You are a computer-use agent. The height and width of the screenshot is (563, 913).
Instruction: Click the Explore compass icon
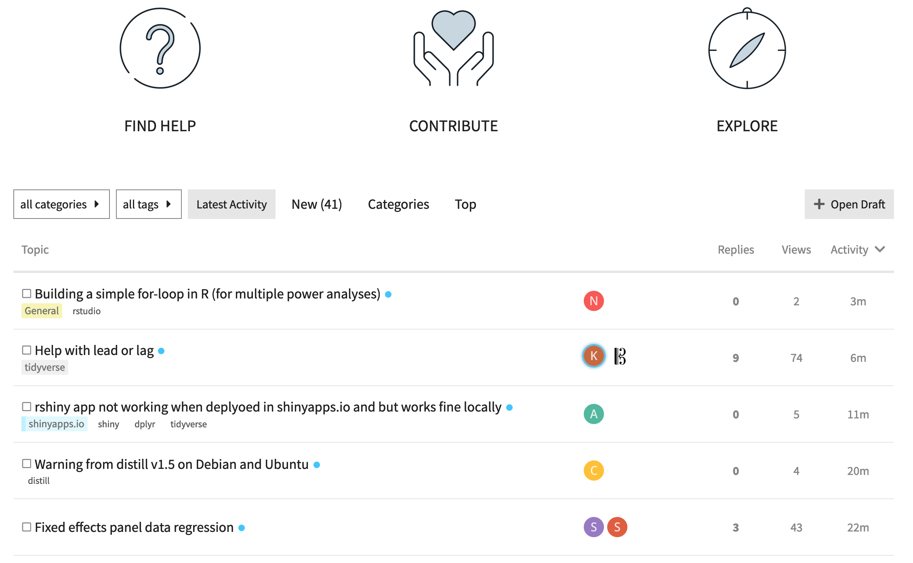pyautogui.click(x=747, y=49)
